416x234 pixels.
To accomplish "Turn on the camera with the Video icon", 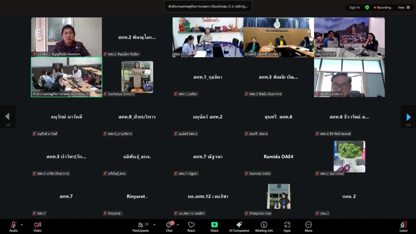I will point(37,225).
